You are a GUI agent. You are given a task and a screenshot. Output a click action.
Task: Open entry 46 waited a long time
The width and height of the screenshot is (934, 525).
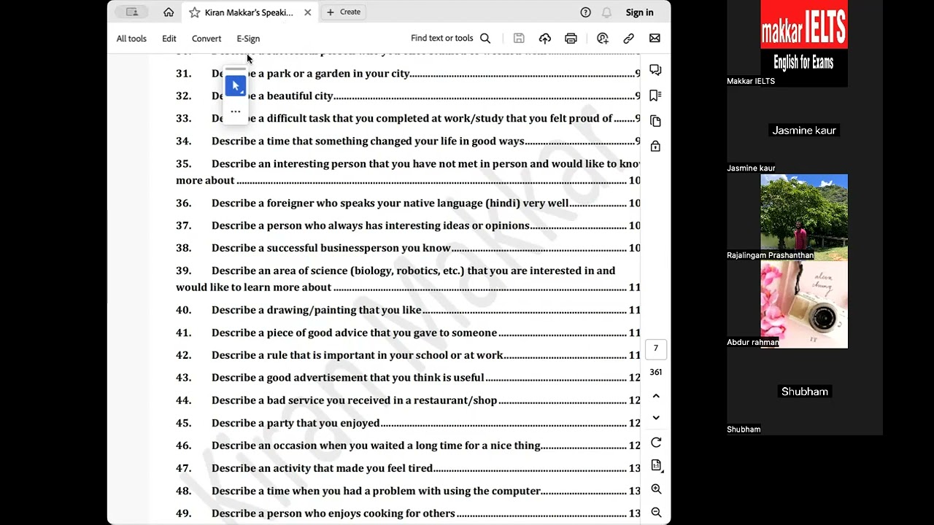point(408,446)
